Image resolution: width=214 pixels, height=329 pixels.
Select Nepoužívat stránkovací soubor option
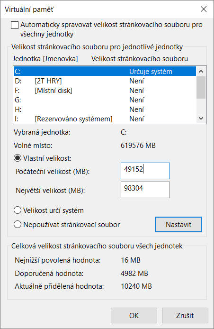click(x=18, y=224)
